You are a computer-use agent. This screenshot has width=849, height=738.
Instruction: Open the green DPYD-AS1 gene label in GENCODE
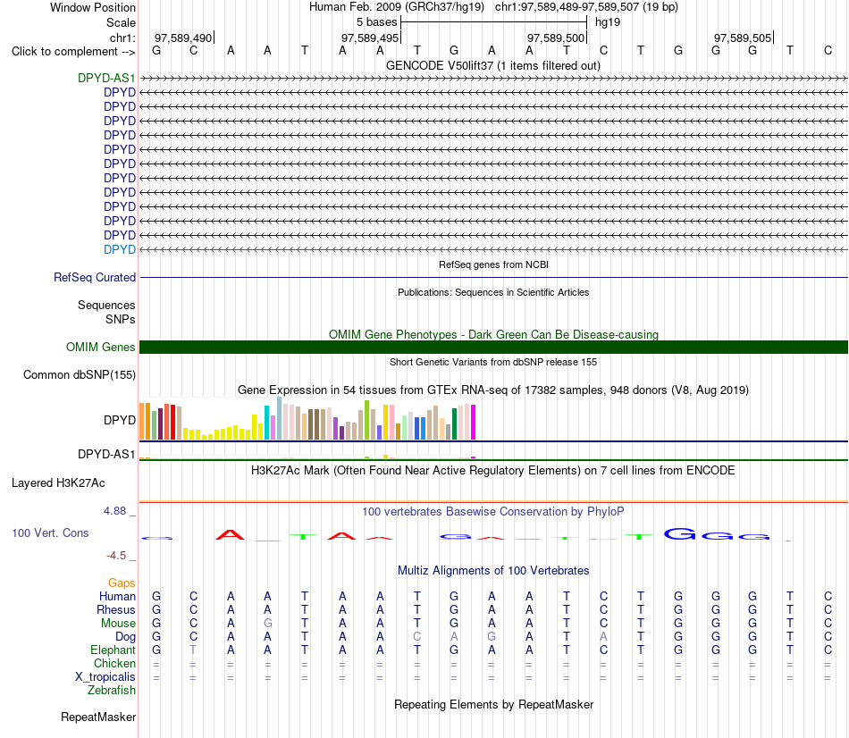pos(106,78)
